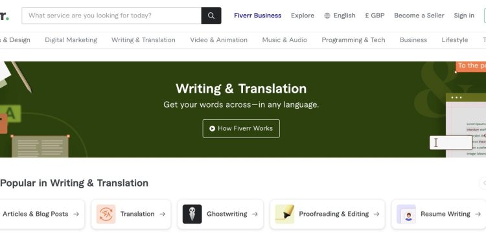This screenshot has width=486, height=243.
Task: Click the Popular in Writing & Translation heading
Action: [x=74, y=183]
